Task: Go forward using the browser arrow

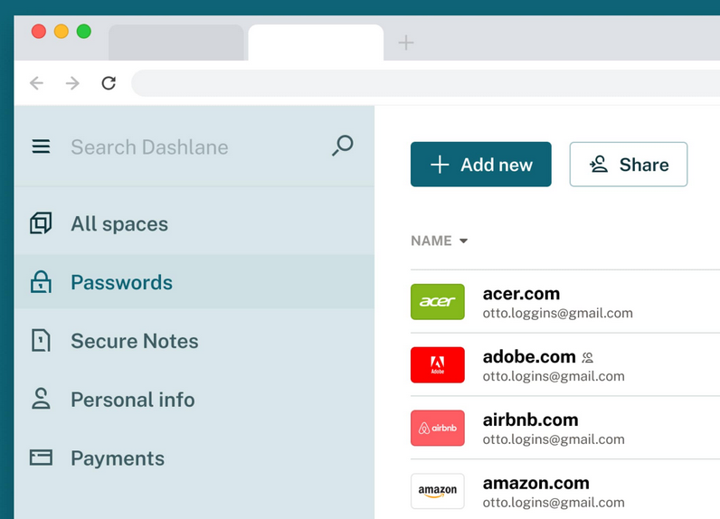Action: click(x=72, y=83)
